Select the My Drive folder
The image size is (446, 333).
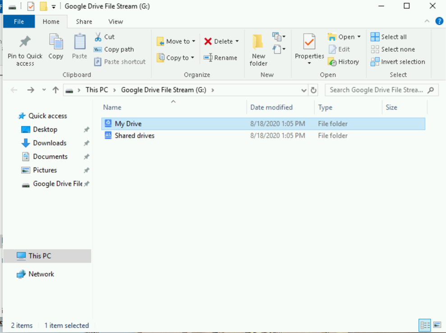tap(263, 124)
